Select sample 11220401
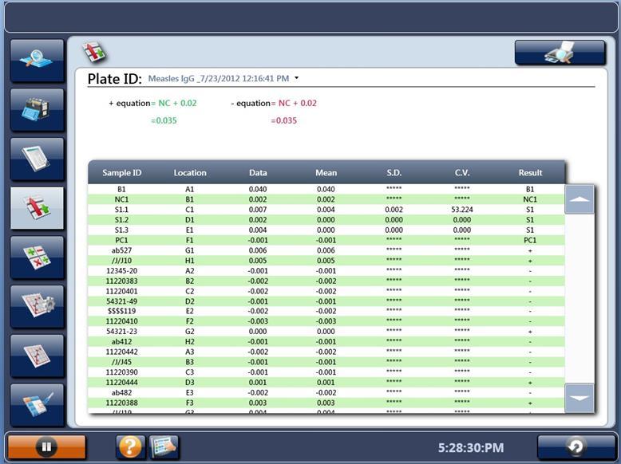Image resolution: width=621 pixels, height=464 pixels. [121, 291]
